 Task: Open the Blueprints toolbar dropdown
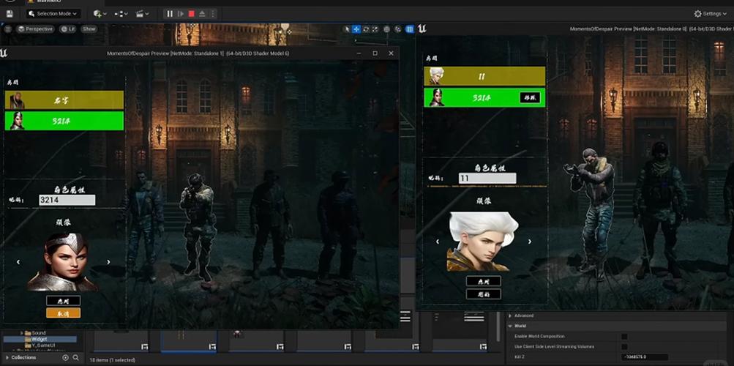[121, 14]
